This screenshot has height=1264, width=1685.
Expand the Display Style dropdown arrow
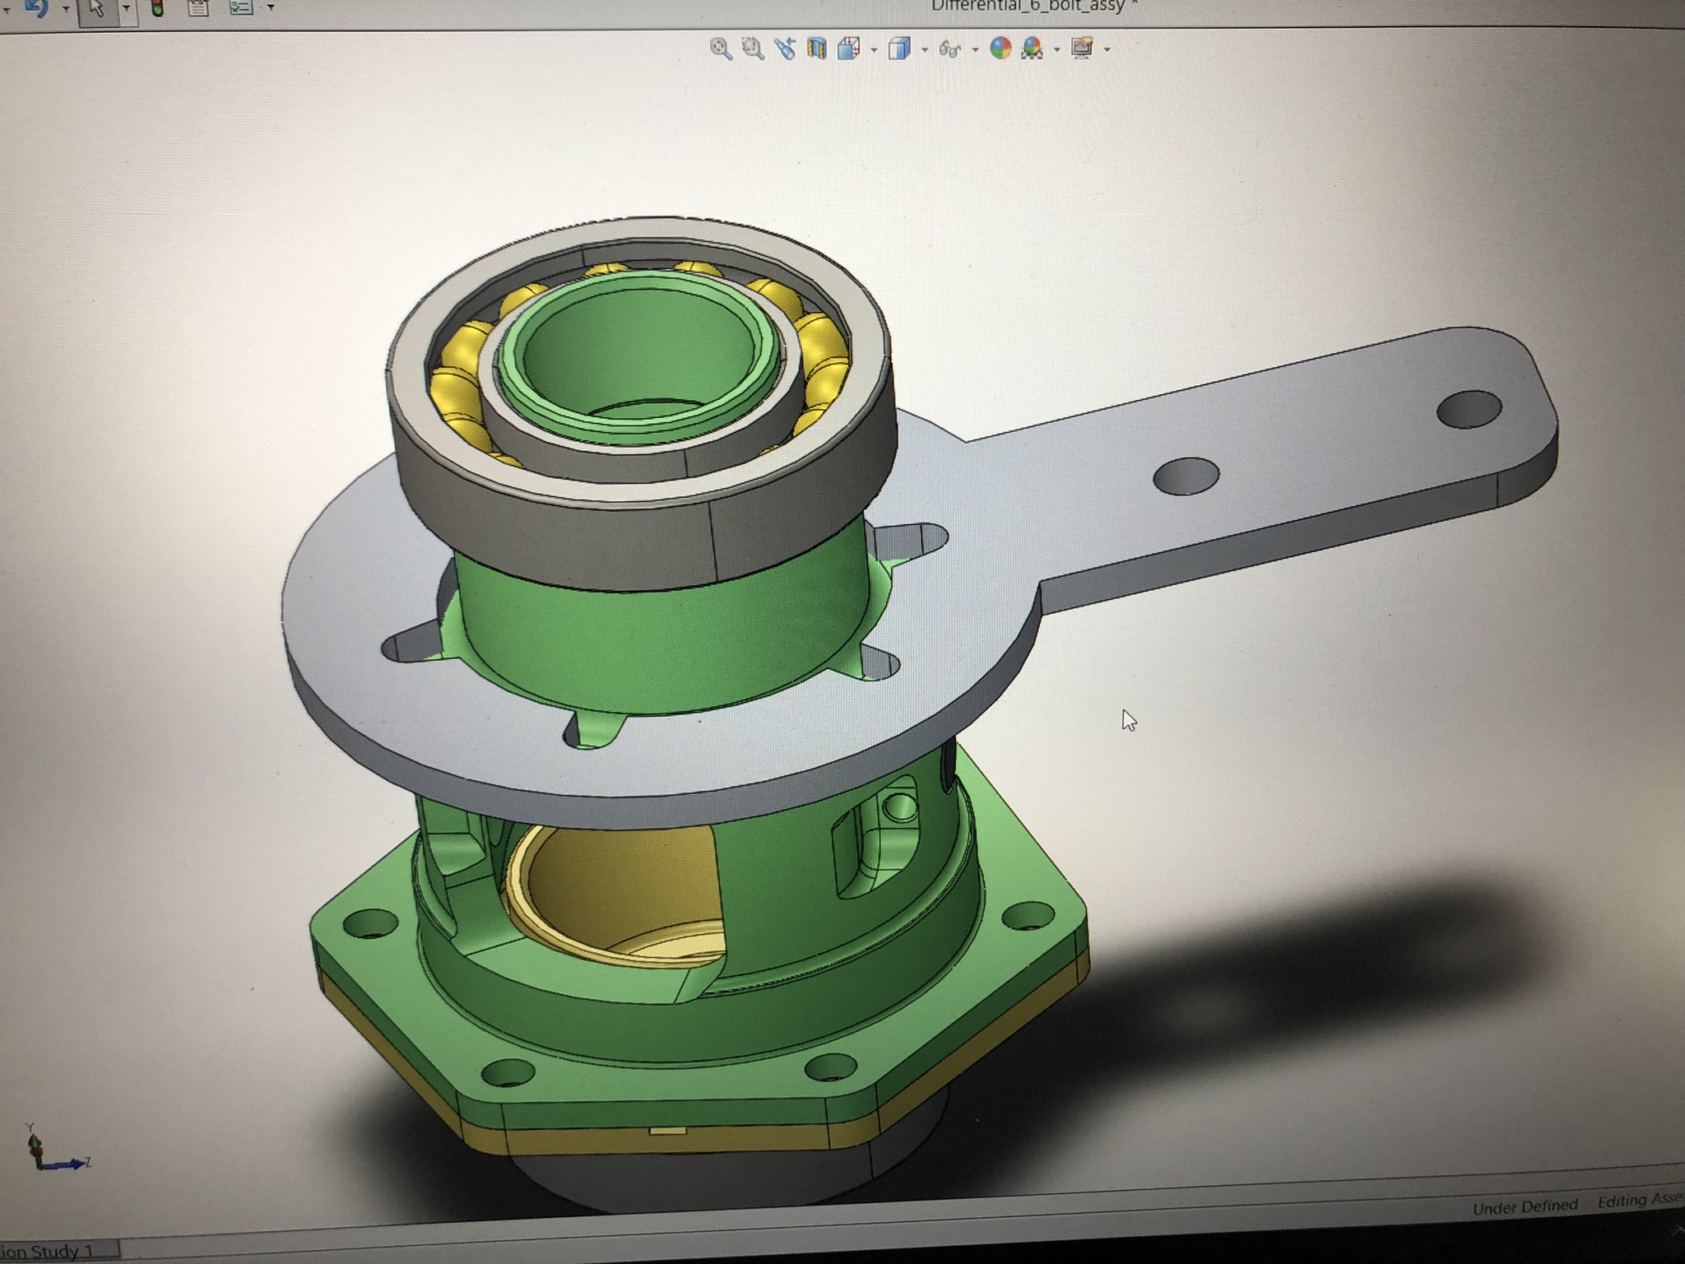click(925, 50)
